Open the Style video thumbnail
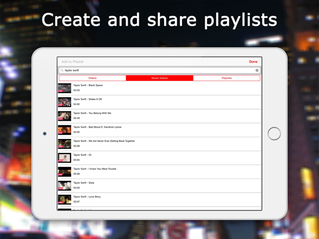This screenshot has height=239, width=319. pyautogui.click(x=65, y=185)
